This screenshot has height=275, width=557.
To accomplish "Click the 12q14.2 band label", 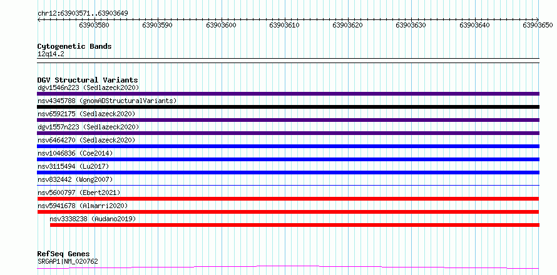I will point(51,54).
